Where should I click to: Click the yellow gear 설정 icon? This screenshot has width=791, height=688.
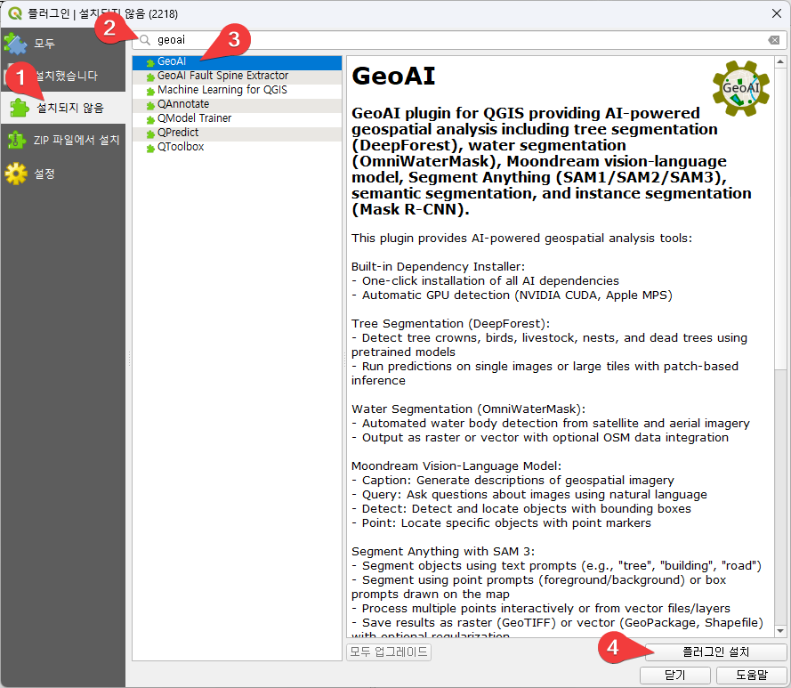(x=16, y=174)
